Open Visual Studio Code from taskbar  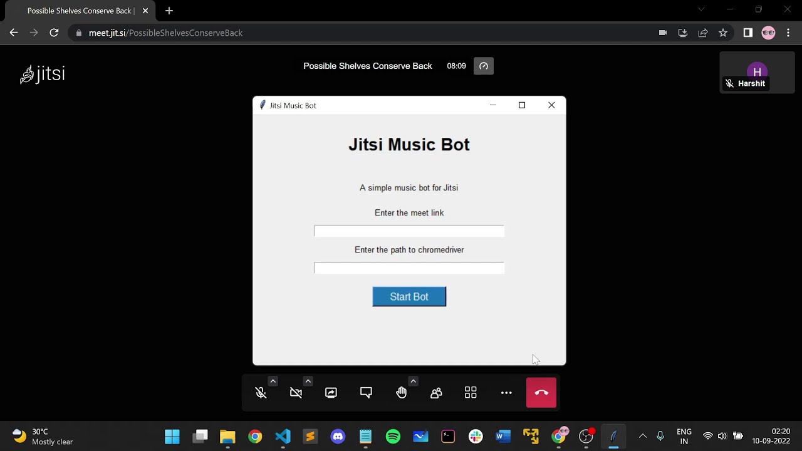click(283, 437)
